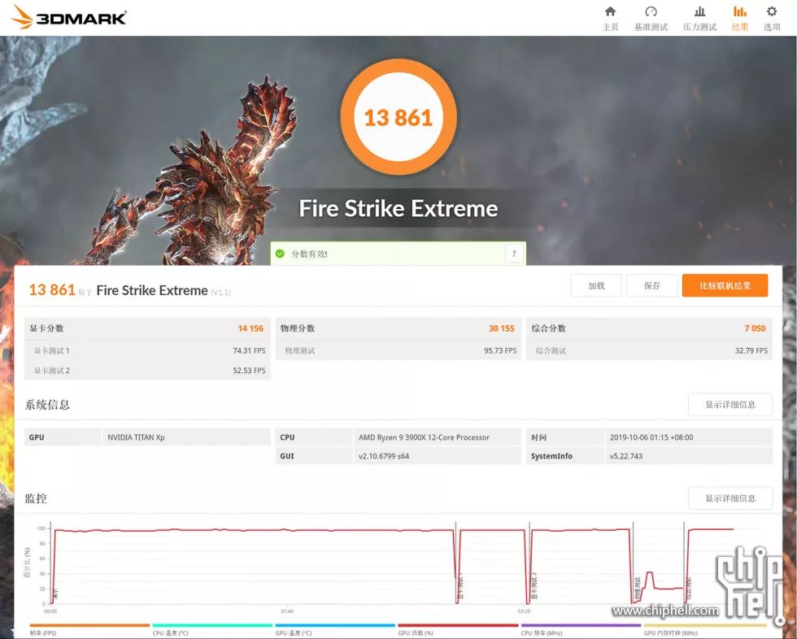Click 显卡测试 1 result 74.31 FPS
The height and width of the screenshot is (639, 797).
[249, 350]
